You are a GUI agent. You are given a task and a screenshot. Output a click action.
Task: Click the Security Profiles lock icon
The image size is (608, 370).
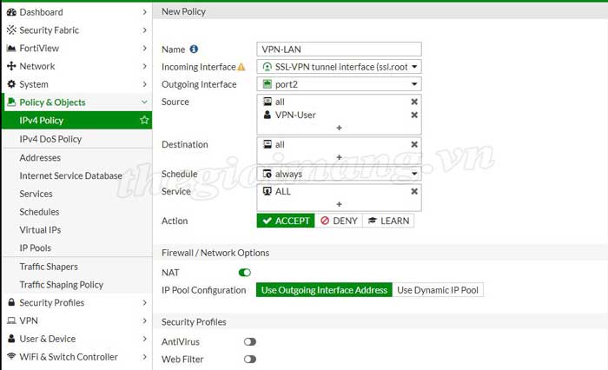[11, 302]
